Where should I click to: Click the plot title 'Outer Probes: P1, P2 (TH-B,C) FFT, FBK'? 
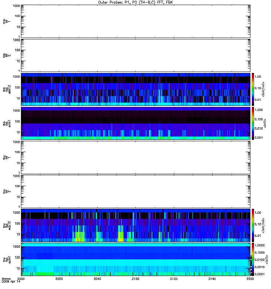[x=135, y=3]
